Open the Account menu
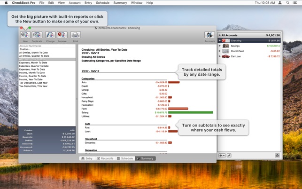 75,3
